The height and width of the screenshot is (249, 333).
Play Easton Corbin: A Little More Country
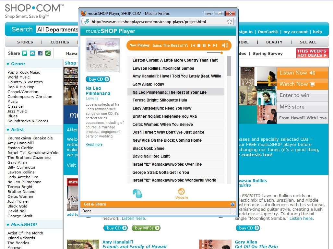176,60
